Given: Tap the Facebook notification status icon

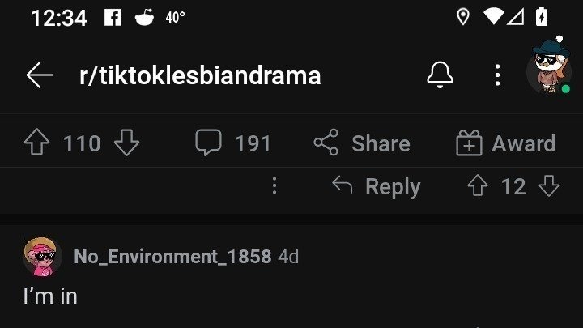Looking at the screenshot, I should click(x=113, y=17).
